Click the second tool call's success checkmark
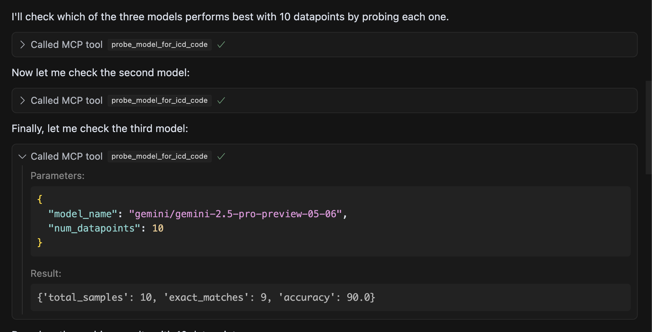The image size is (652, 332). 221,100
